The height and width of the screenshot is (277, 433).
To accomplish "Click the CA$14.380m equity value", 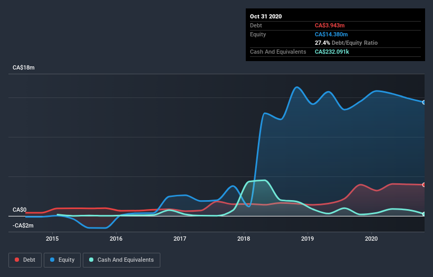I will 331,34.
